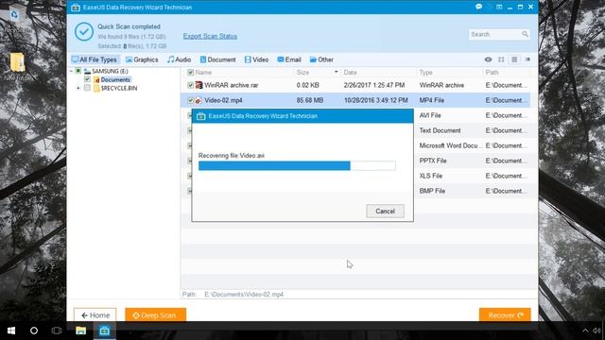Click the $RECYCLE.BIN folder icon
The image size is (605, 340).
[x=96, y=88]
